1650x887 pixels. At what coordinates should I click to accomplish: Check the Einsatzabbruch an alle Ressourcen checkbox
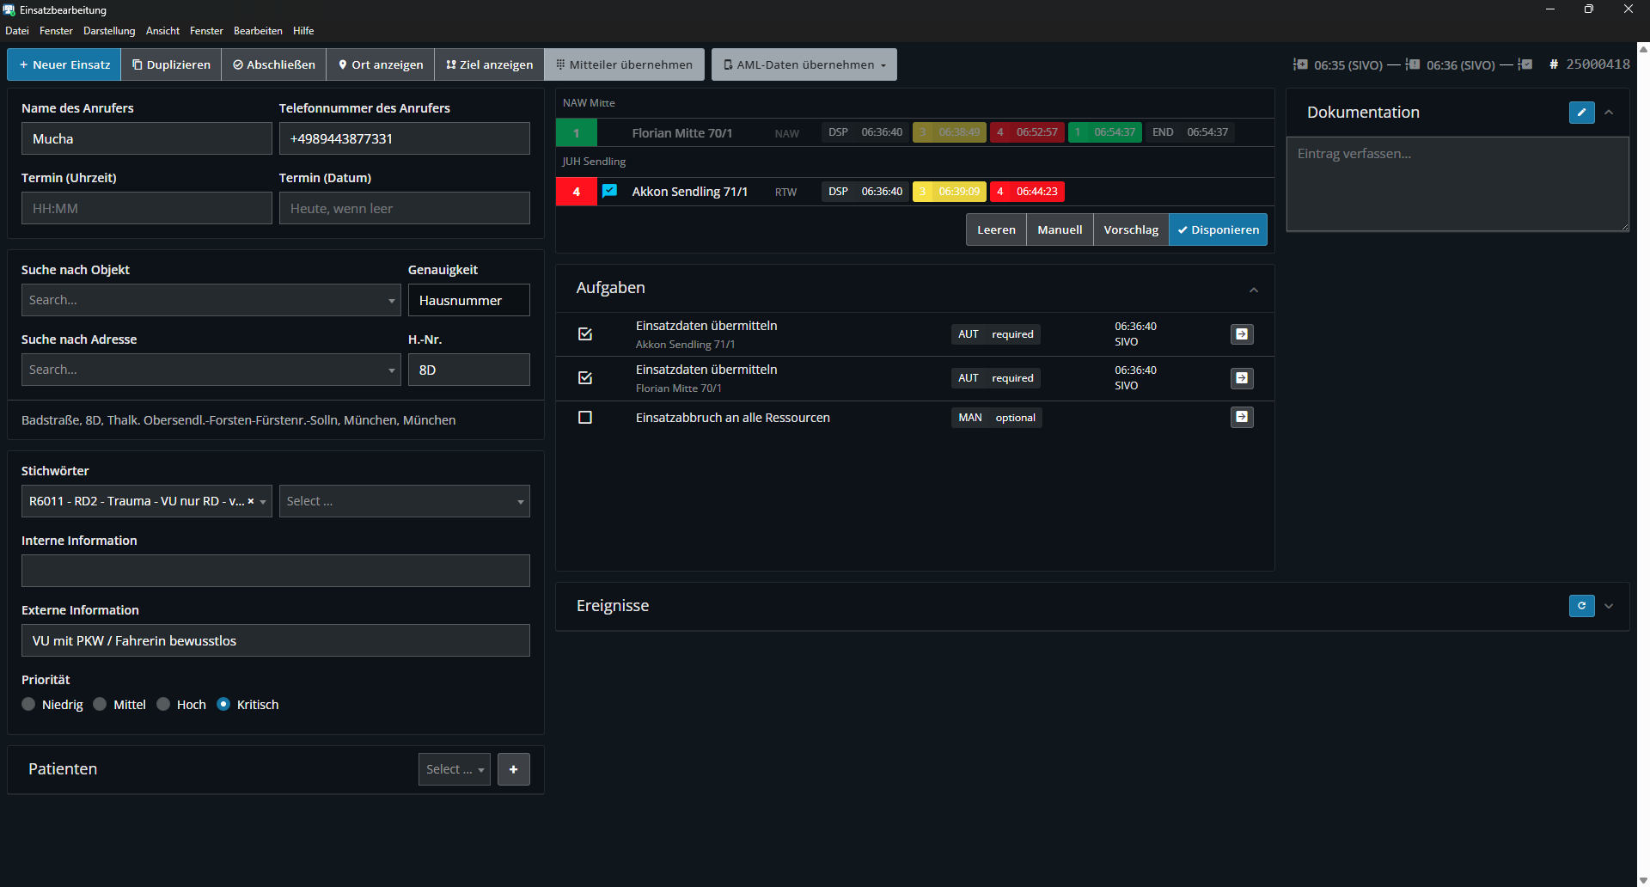tap(585, 418)
